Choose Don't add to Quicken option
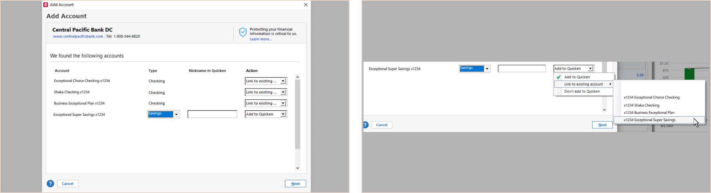Viewport: 711px width, 193px height. point(584,92)
